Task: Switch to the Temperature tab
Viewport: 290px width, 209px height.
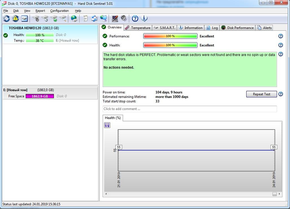Action: (x=138, y=28)
